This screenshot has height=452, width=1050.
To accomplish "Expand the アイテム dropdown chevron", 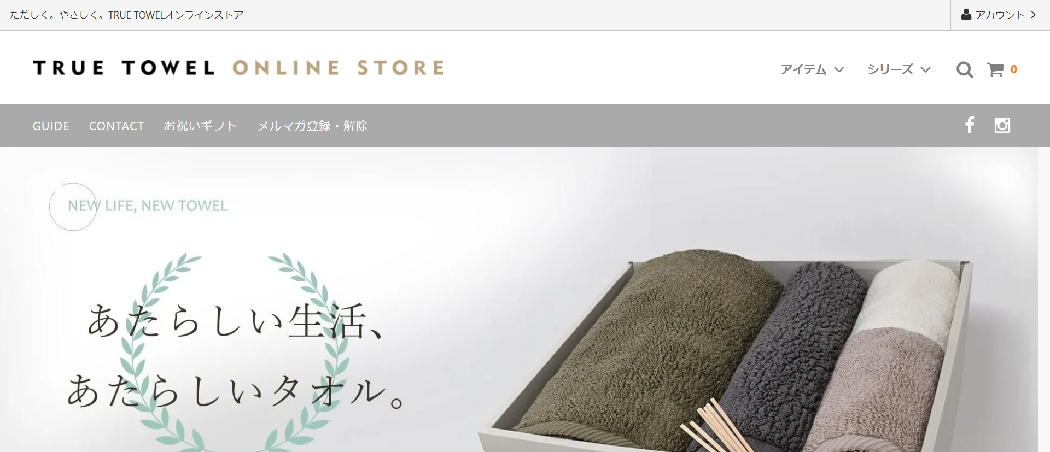I will click(x=839, y=69).
